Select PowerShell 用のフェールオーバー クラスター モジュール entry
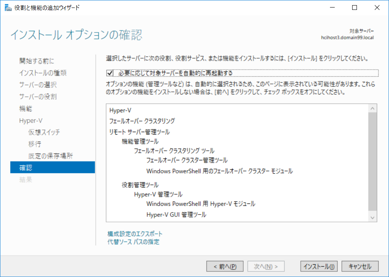 [219, 171]
